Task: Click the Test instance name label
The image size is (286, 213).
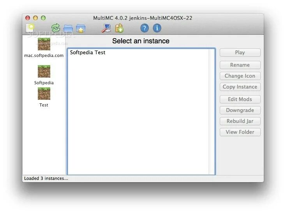Action: tap(44, 105)
